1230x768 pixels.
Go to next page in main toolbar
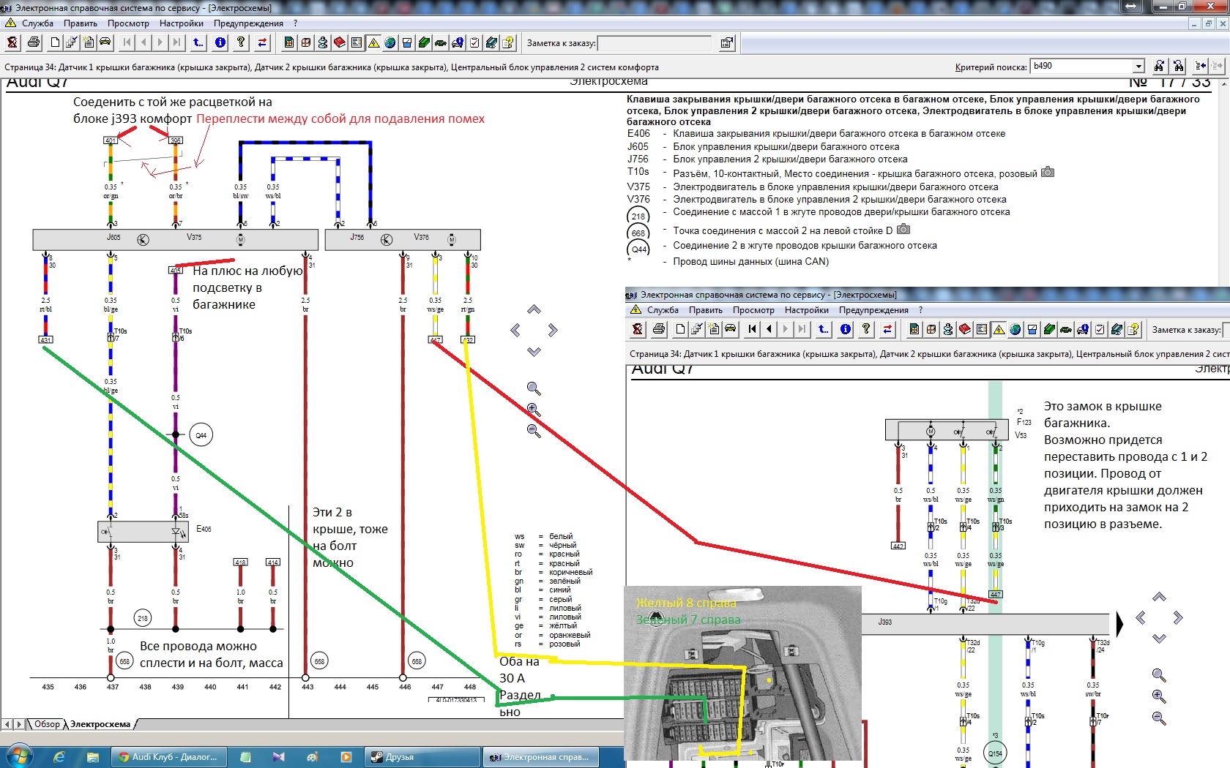click(x=160, y=42)
